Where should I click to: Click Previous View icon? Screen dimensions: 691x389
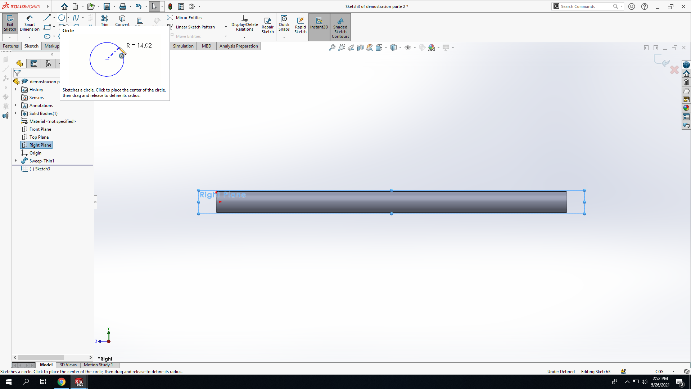pos(351,48)
